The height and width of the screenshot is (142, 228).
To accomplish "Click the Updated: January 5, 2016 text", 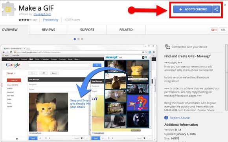I will coord(180,134).
